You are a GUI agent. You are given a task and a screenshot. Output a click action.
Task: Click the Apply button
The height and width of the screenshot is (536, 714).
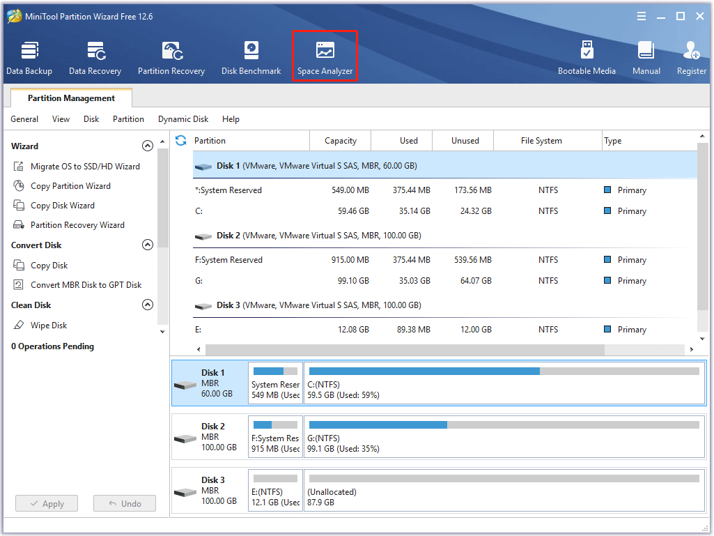click(47, 504)
